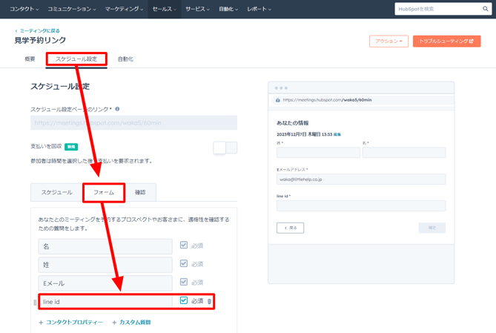This screenshot has height=333, width=496.
Task: Expand the マーケティング navigation menu
Action: [x=124, y=9]
